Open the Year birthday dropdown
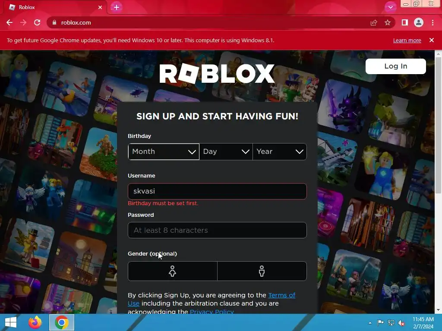The width and height of the screenshot is (442, 331). point(280,152)
